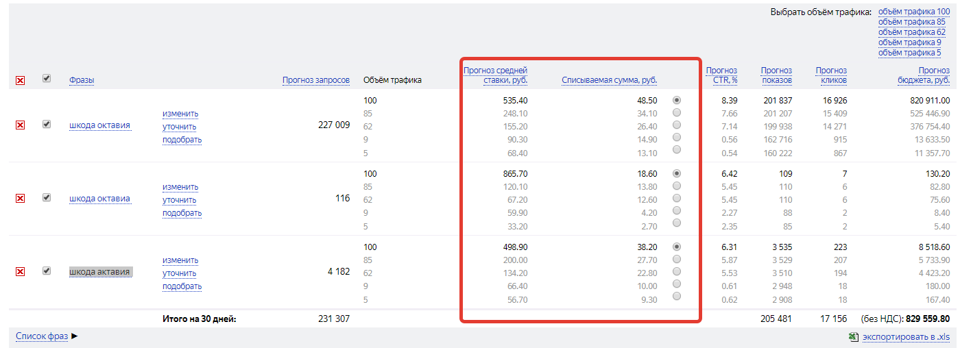
Task: Select traffic 85 radio for шкода актавия (27.70)
Action: [x=677, y=259]
